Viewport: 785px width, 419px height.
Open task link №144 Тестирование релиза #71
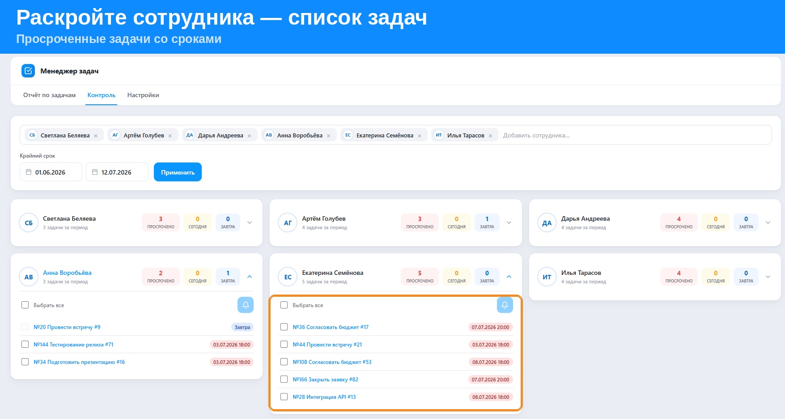[x=73, y=345]
